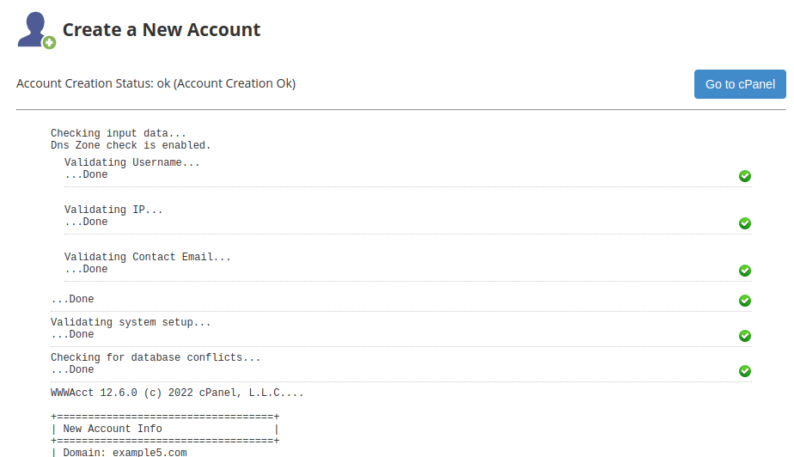Click green checkmark for Validating system setup
Screen dimensions: 794x457
pos(745,336)
